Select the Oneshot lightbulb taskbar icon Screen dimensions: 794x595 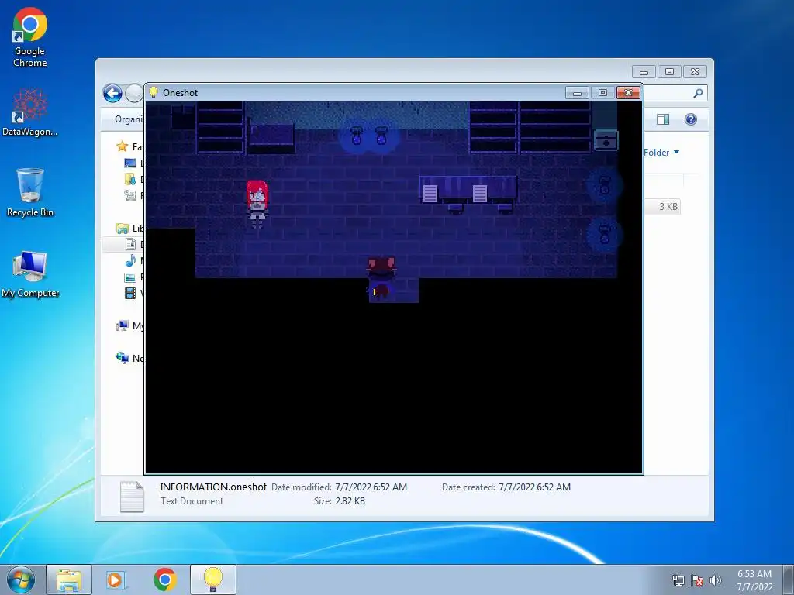point(213,580)
